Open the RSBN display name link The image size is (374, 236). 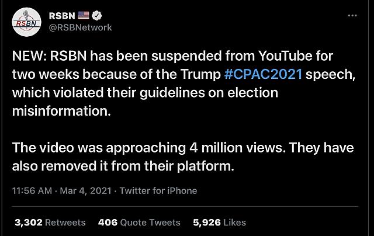(x=63, y=16)
